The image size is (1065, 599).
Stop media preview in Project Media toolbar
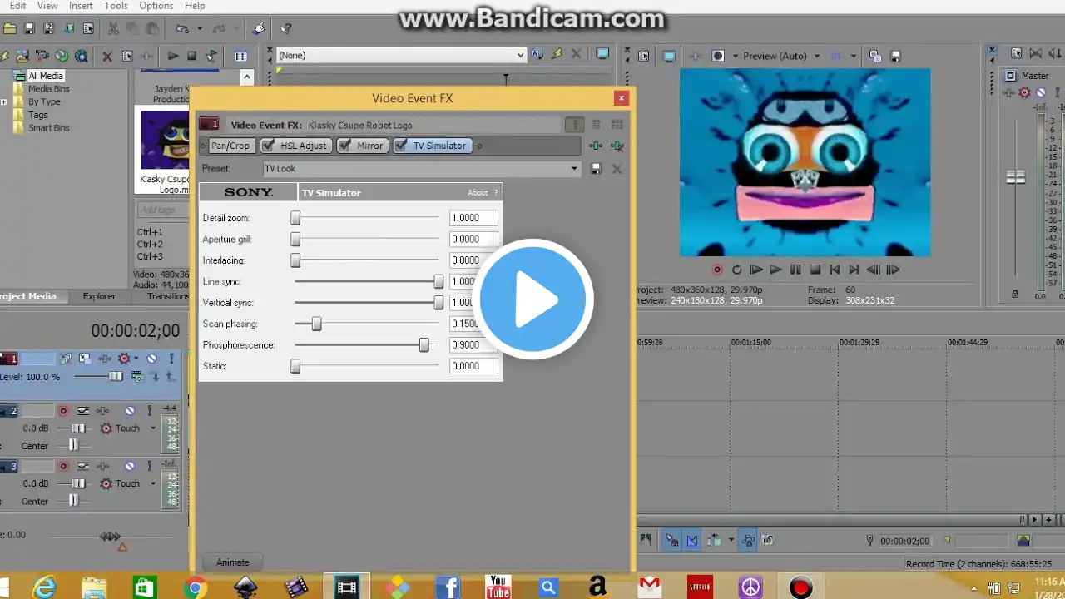pyautogui.click(x=191, y=56)
